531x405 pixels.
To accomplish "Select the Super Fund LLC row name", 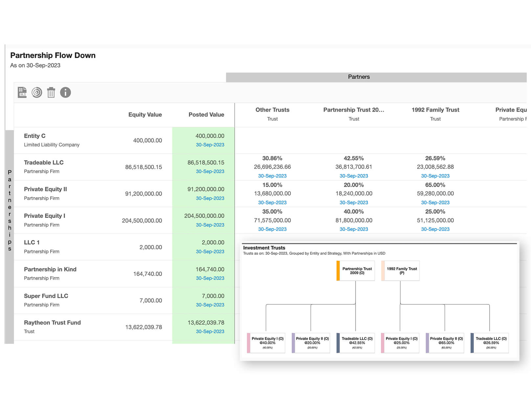I will 46,296.
